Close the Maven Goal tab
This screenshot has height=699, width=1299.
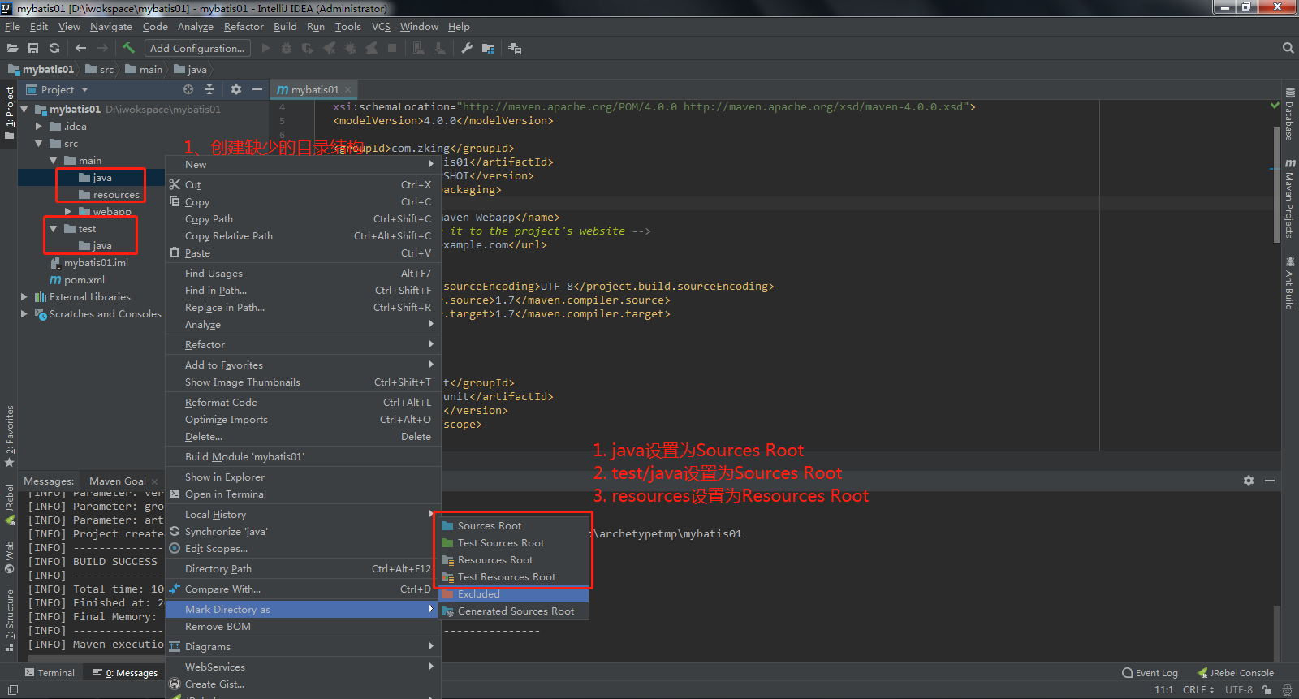pos(155,481)
